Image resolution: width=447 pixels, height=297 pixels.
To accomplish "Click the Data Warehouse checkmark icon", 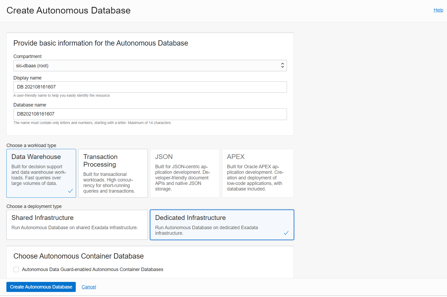I will [x=70, y=191].
